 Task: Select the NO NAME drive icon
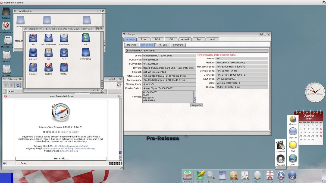point(6,70)
